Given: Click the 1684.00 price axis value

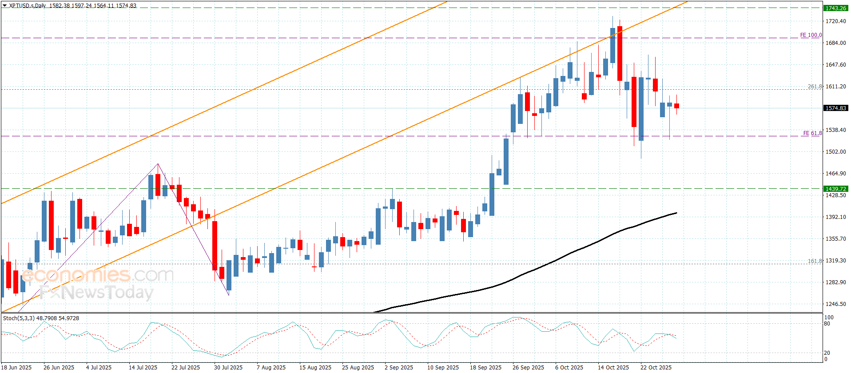Looking at the screenshot, I should click(835, 43).
